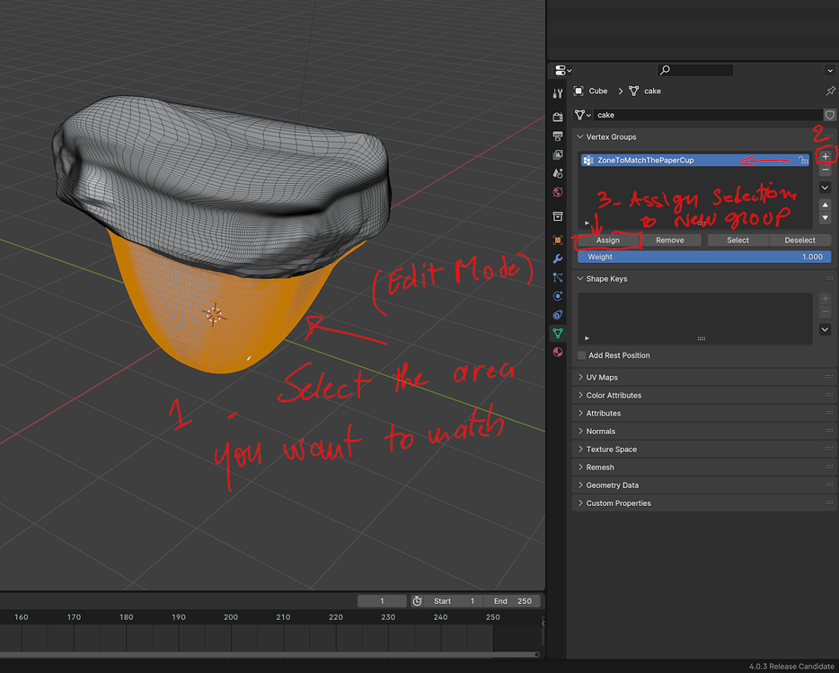The width and height of the screenshot is (839, 673).
Task: Click the Select button
Action: (737, 240)
